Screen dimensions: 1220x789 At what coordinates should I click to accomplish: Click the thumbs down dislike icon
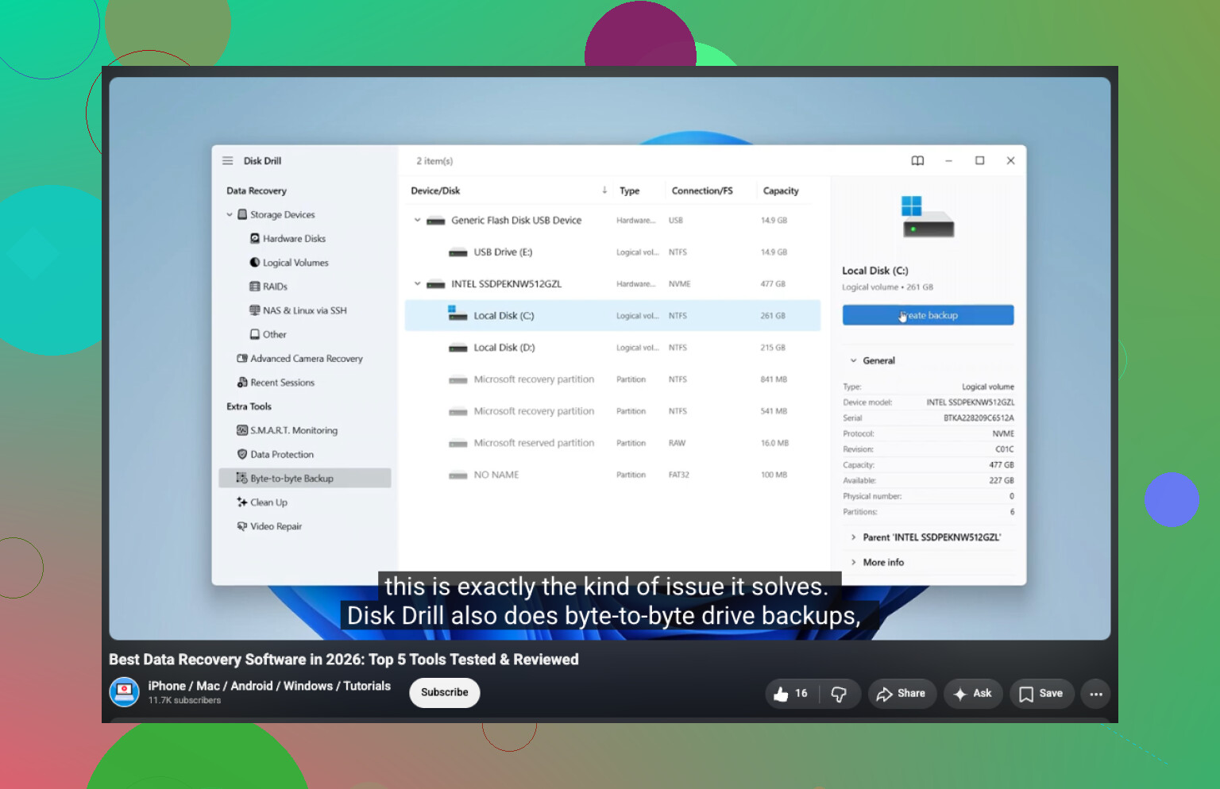839,694
